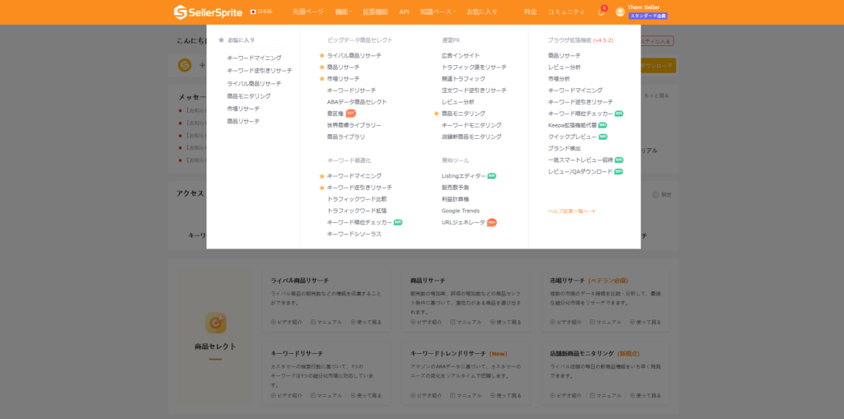Unfavorite star beside ライバル商品リサーチ in ビッグデータ商品セレクト
The height and width of the screenshot is (419, 844).
(x=322, y=56)
